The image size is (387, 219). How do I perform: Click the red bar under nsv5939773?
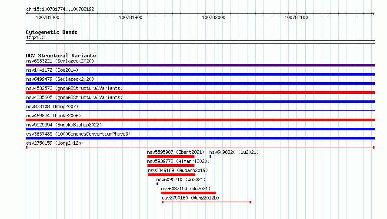click(171, 166)
